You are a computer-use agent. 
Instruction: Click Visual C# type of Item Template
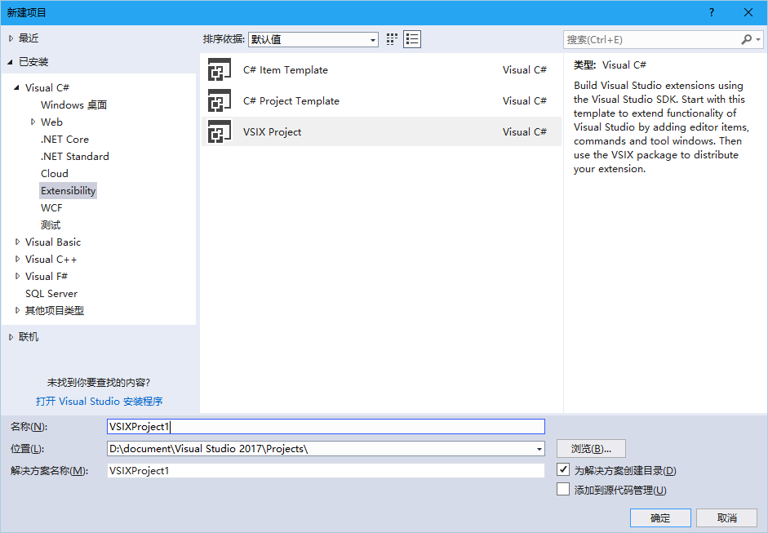tap(525, 70)
